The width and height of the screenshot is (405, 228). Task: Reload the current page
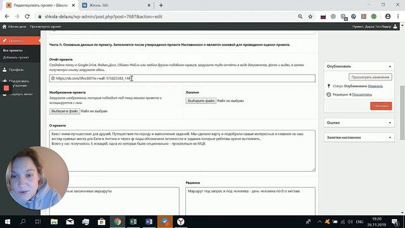[27, 16]
